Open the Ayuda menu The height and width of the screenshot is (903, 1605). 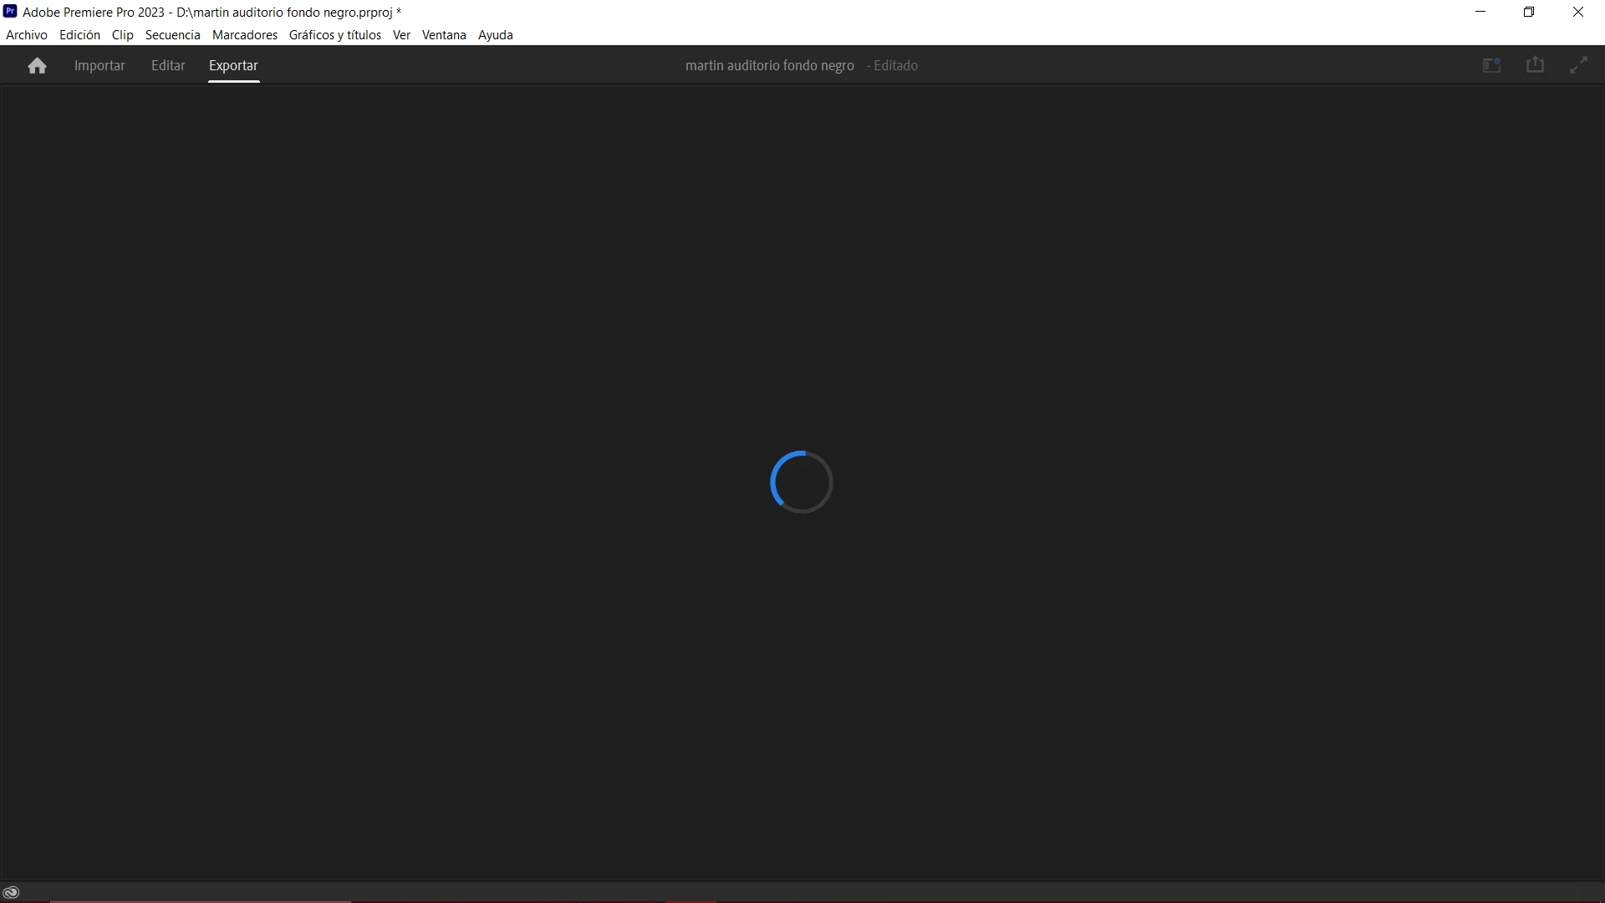(x=496, y=35)
